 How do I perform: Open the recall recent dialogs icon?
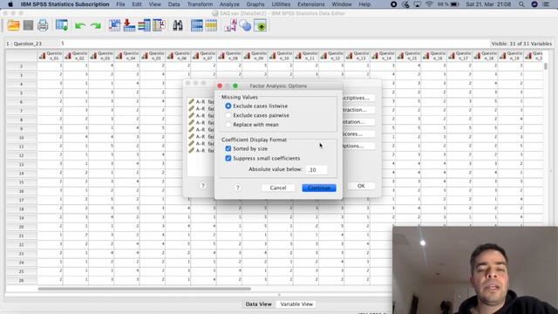coord(62,25)
